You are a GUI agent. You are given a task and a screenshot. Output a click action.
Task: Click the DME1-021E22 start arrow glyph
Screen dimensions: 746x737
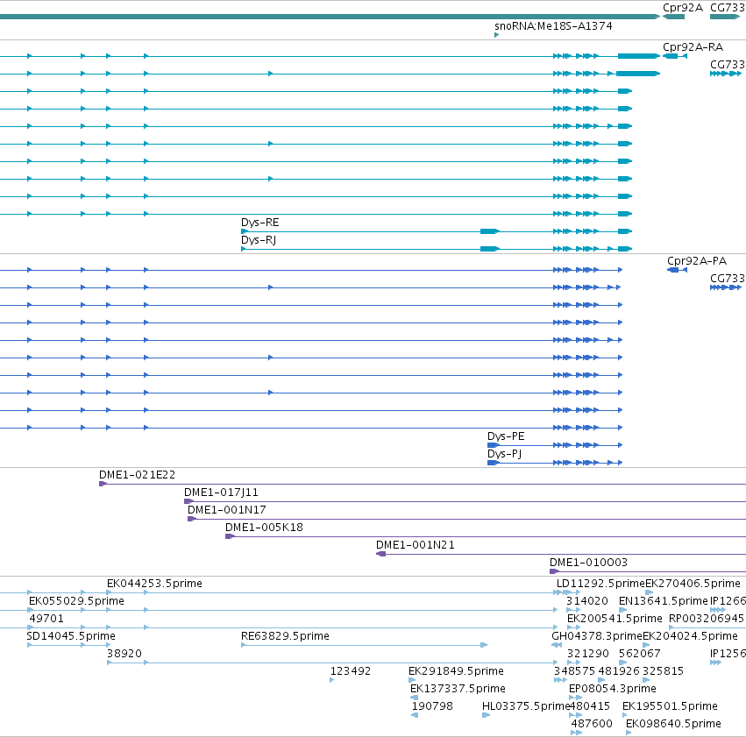click(x=103, y=484)
